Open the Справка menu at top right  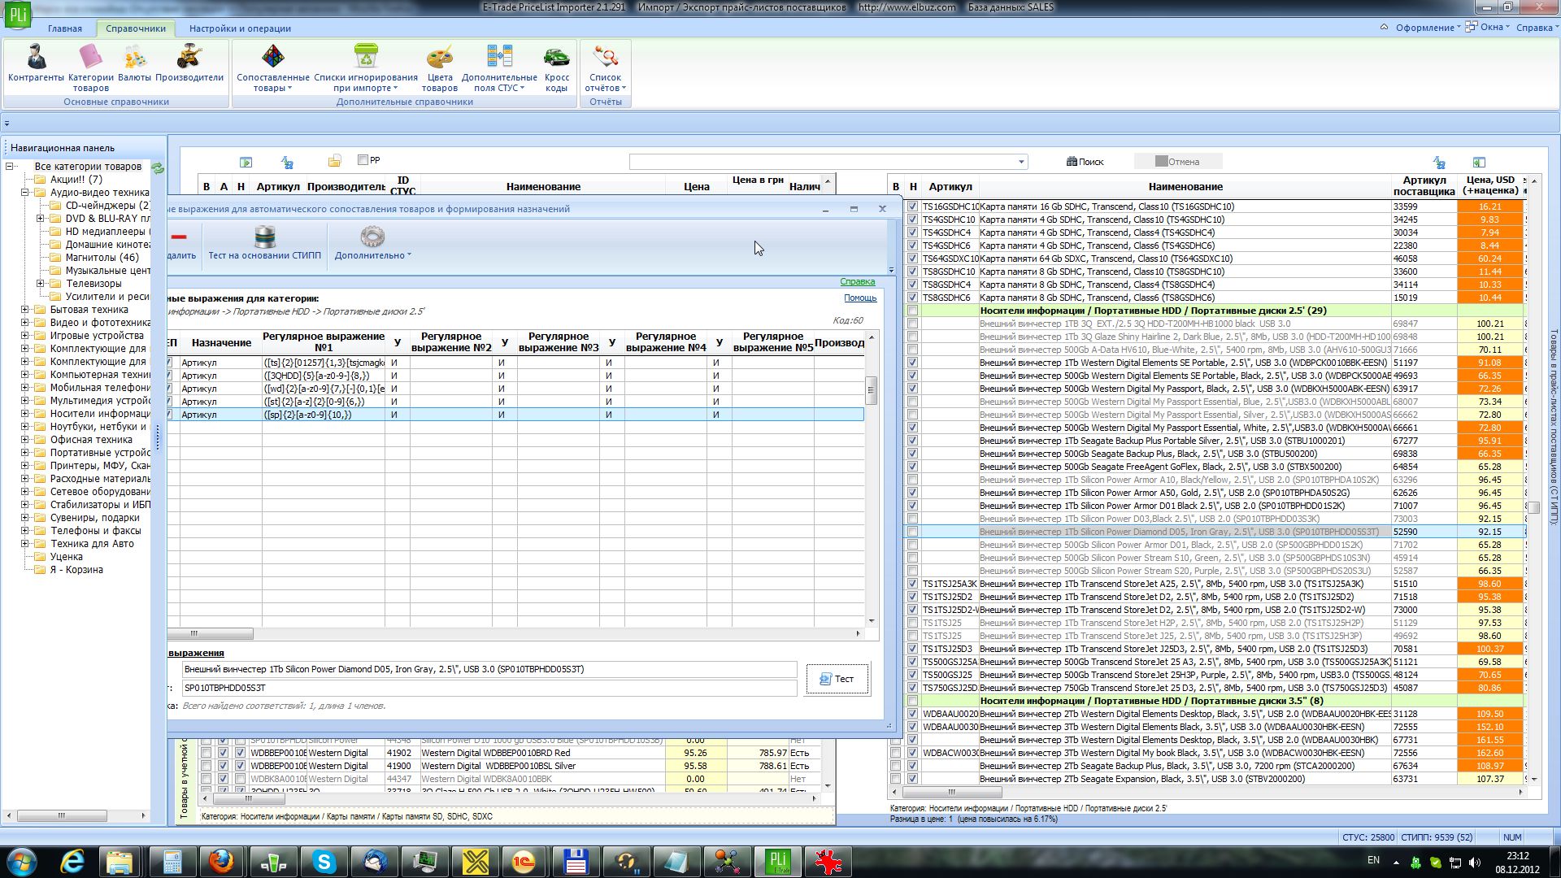(x=1536, y=28)
